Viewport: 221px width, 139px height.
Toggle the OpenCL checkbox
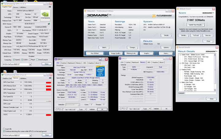tap(14, 60)
